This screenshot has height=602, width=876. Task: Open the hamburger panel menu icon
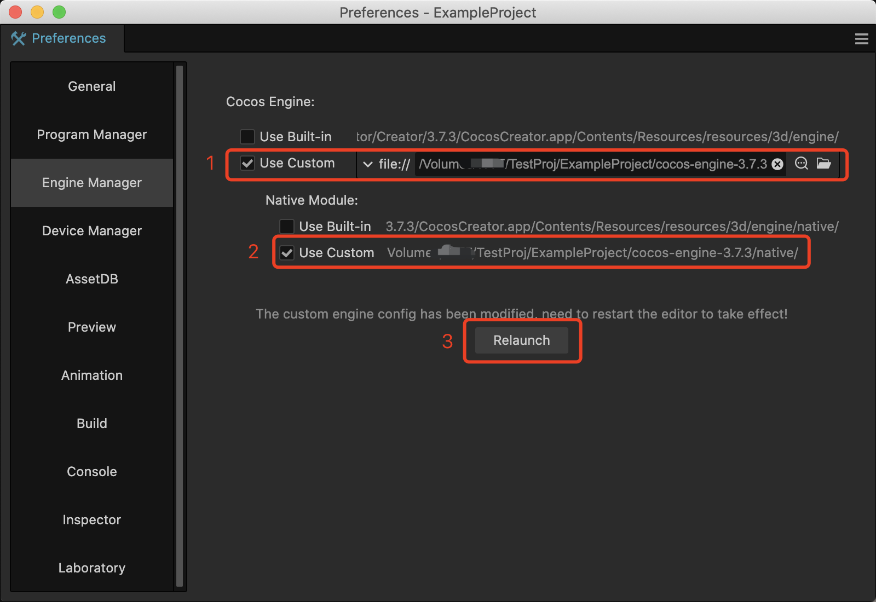click(x=861, y=39)
